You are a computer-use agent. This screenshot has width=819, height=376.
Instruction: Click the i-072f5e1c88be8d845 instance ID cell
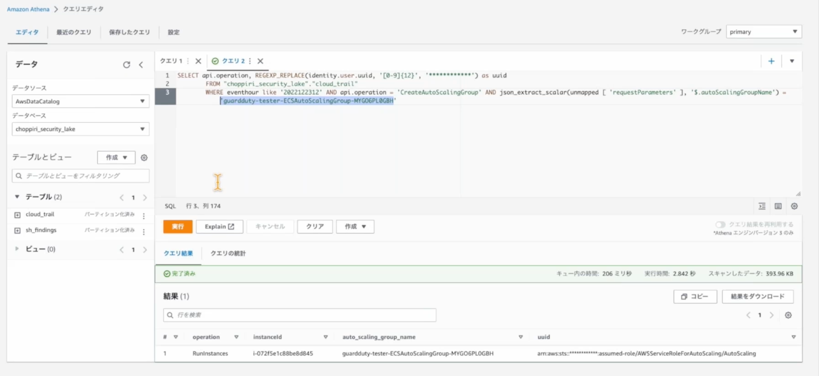point(283,353)
